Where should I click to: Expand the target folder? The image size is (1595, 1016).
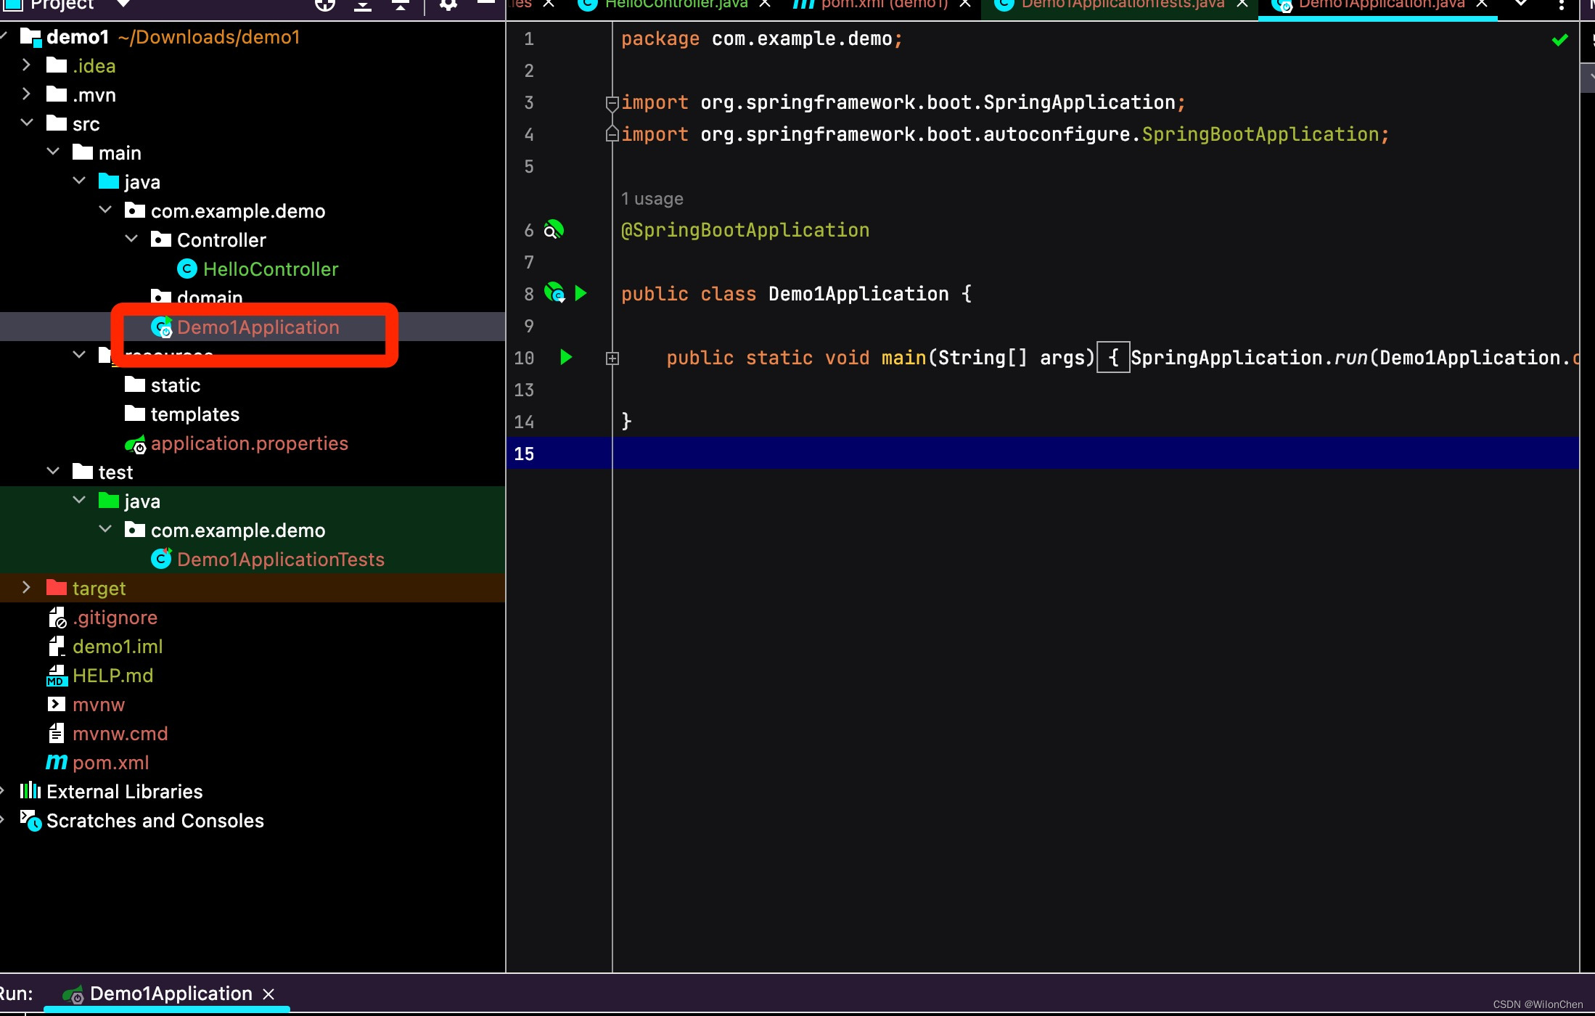tap(26, 587)
